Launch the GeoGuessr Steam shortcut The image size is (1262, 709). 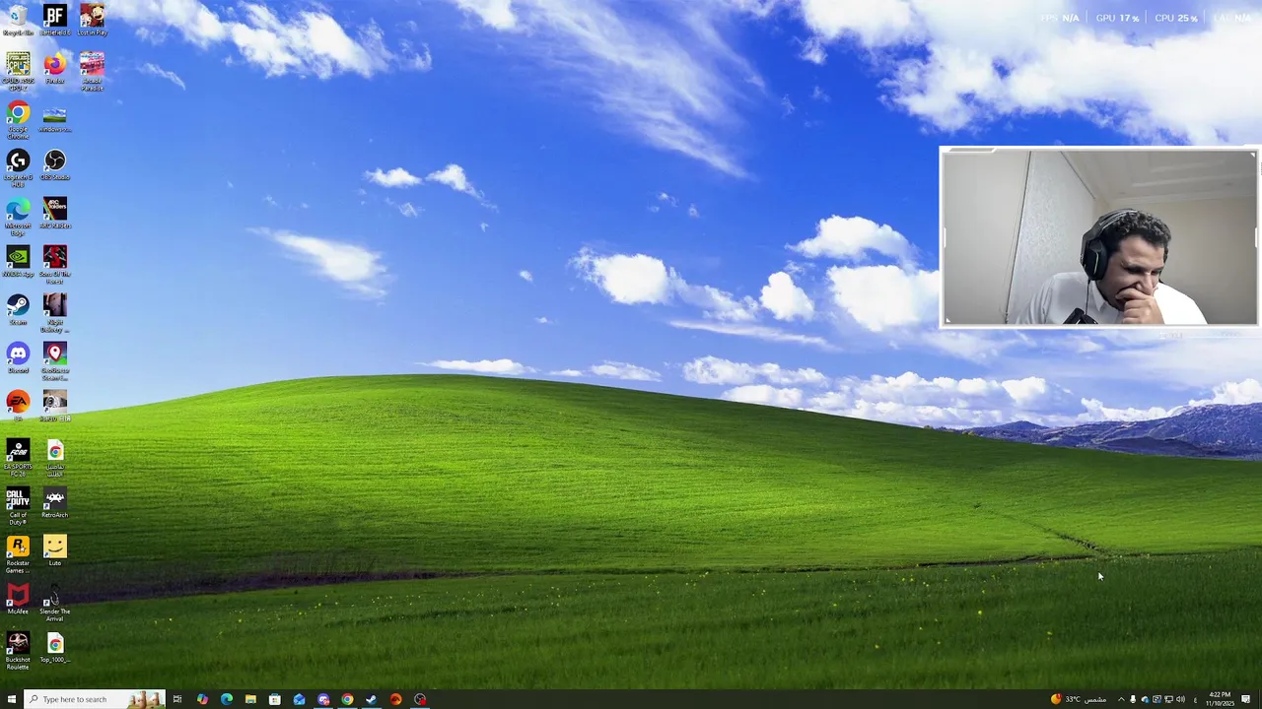click(x=54, y=360)
